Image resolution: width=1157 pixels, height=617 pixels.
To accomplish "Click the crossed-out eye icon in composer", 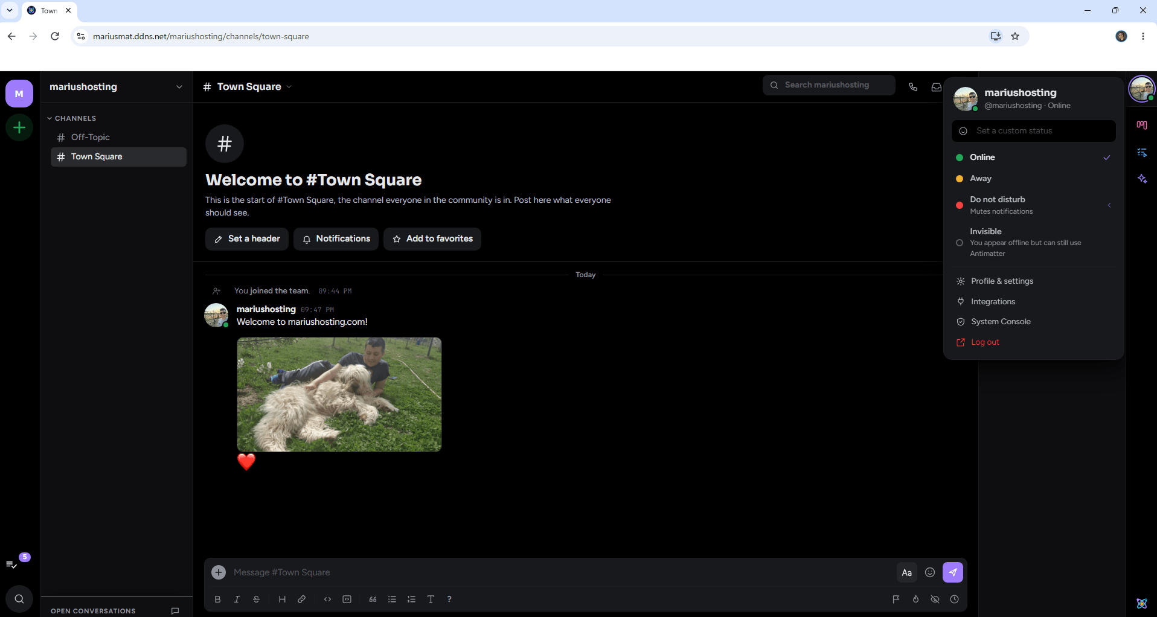I will (x=935, y=599).
